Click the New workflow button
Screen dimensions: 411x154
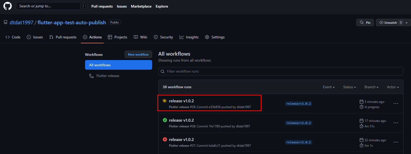138,54
